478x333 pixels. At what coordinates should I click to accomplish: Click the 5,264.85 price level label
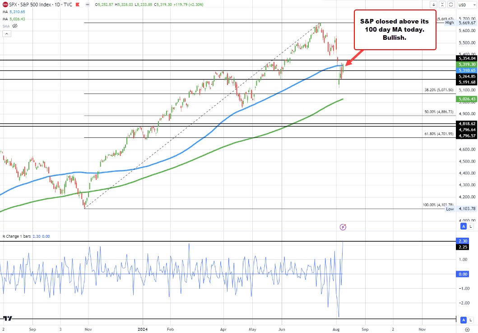[x=466, y=76]
